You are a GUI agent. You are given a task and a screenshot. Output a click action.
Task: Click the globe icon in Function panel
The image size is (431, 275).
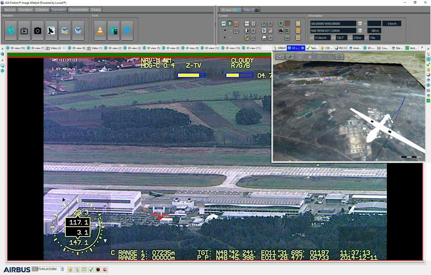tap(10, 30)
